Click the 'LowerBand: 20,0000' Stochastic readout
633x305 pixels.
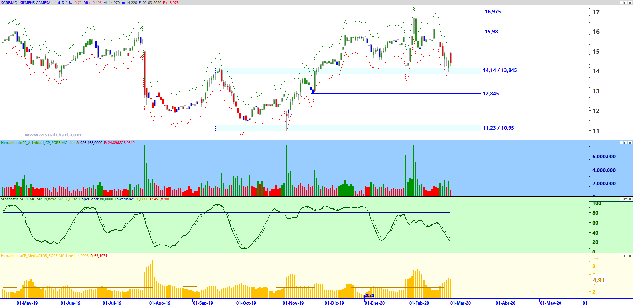[x=131, y=199]
